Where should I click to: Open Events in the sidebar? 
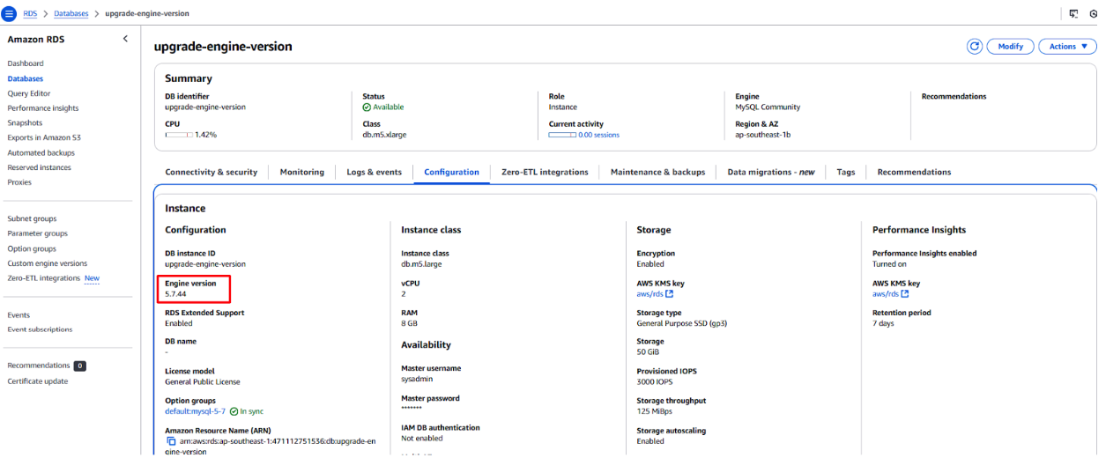tap(19, 314)
